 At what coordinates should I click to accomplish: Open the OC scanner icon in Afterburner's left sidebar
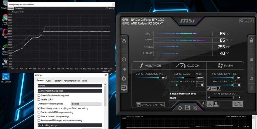click(124, 40)
